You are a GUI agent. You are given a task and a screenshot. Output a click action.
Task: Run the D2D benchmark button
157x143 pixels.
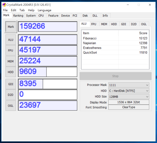11,95
